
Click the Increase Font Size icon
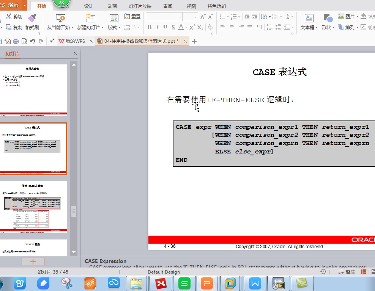click(x=203, y=17)
